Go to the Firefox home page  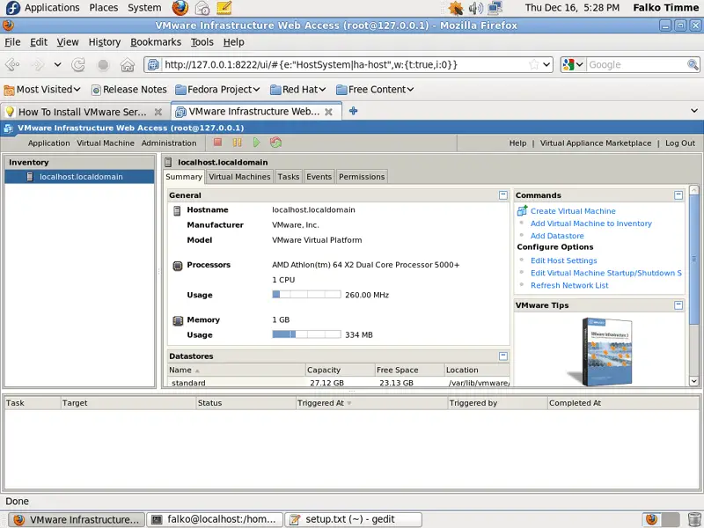tap(128, 64)
